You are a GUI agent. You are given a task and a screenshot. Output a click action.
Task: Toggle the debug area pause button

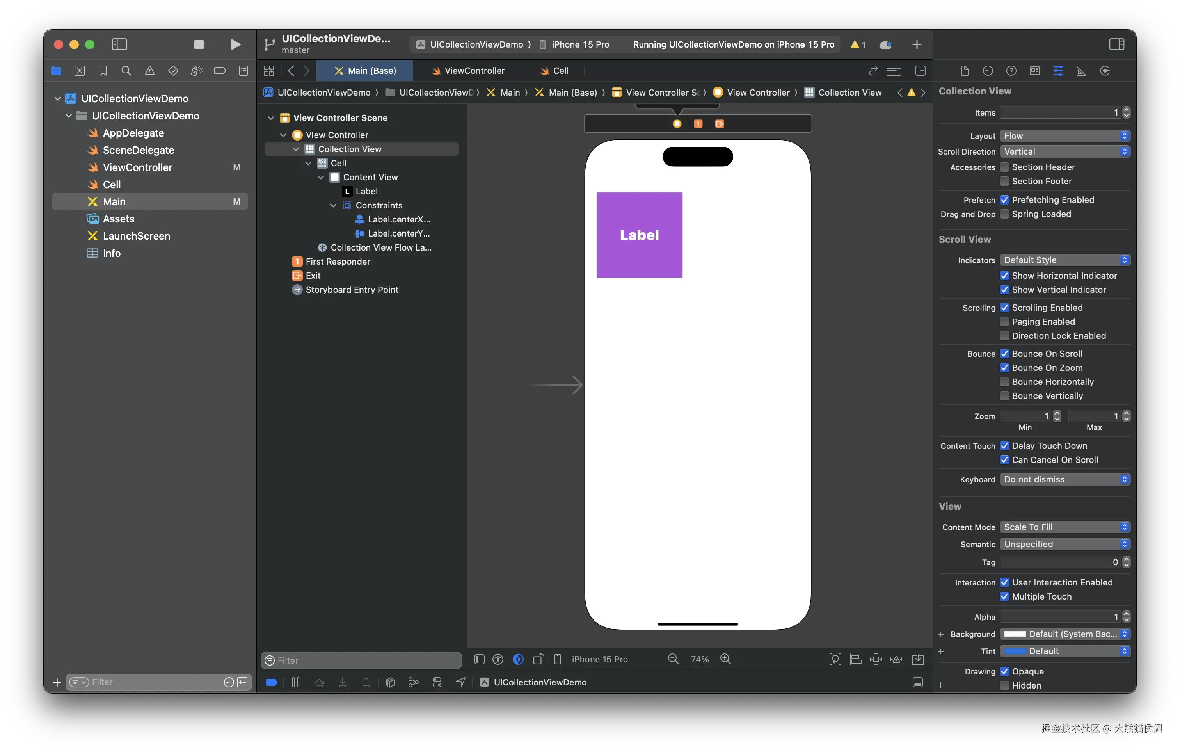pos(295,682)
